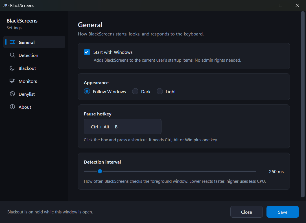This screenshot has width=306, height=223.
Task: Save the settings
Action: pyautogui.click(x=283, y=212)
